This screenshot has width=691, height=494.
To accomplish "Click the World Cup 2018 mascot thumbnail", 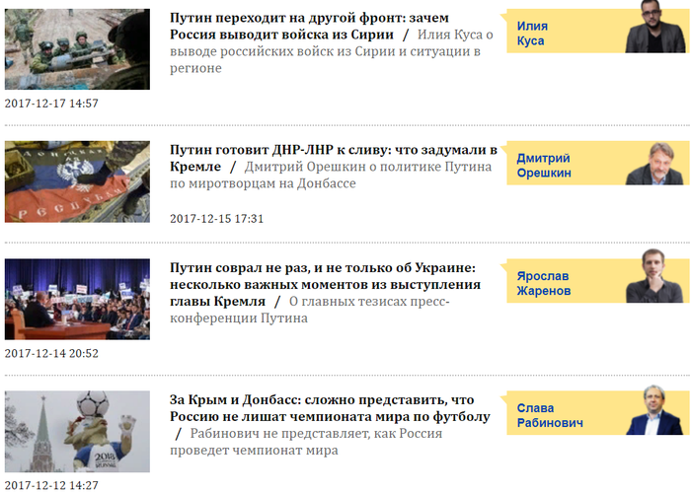I will pos(77,432).
